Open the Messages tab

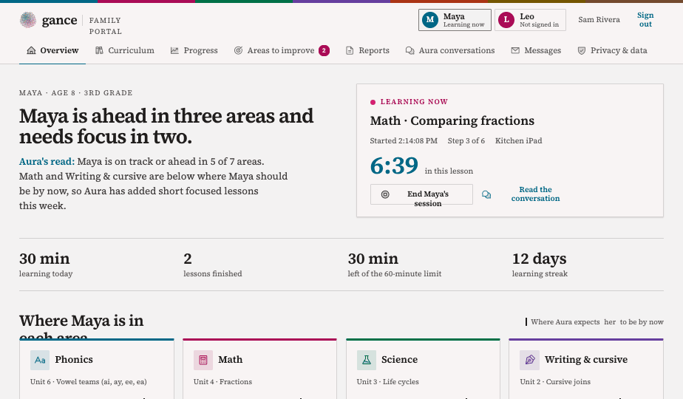(536, 50)
